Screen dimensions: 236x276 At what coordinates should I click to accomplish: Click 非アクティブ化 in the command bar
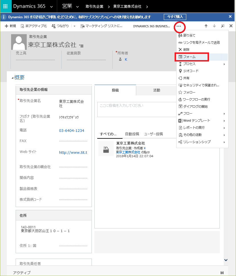tap(34, 26)
